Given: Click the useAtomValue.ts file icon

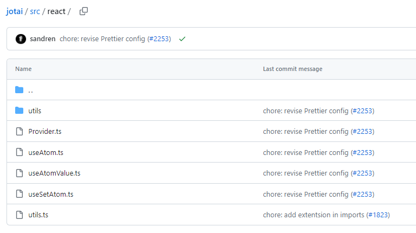Looking at the screenshot, I should click(x=19, y=173).
